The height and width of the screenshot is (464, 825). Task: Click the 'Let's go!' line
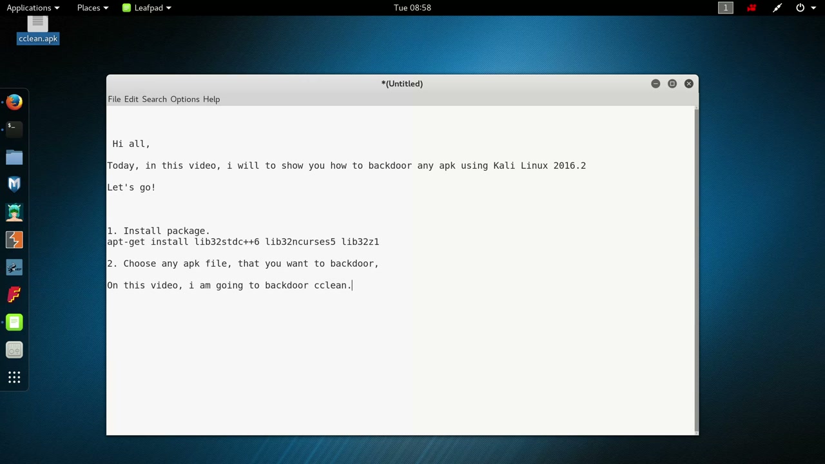click(x=131, y=188)
